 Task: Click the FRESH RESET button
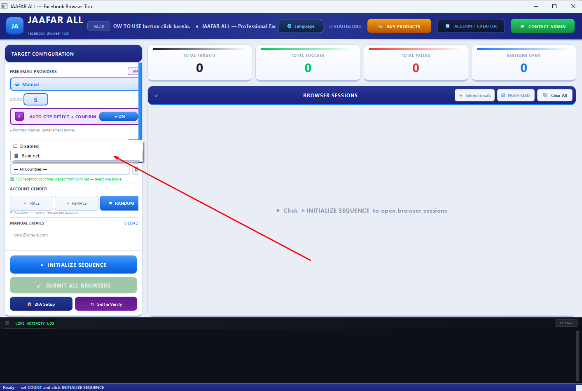(x=516, y=95)
